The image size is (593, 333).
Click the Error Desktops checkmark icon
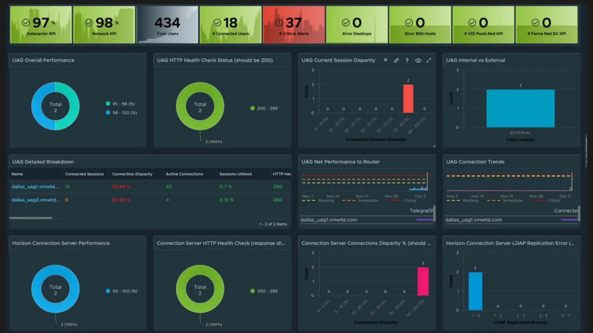click(346, 23)
